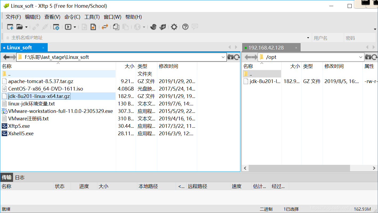Image resolution: width=378 pixels, height=213 pixels.
Task: Click the Open Session folder icon
Action: point(19,27)
